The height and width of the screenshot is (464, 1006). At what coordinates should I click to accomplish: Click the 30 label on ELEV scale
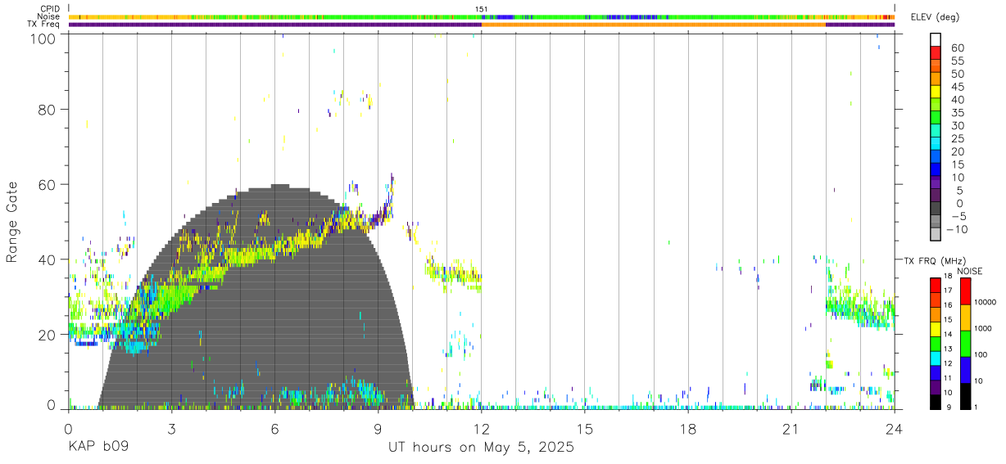957,125
